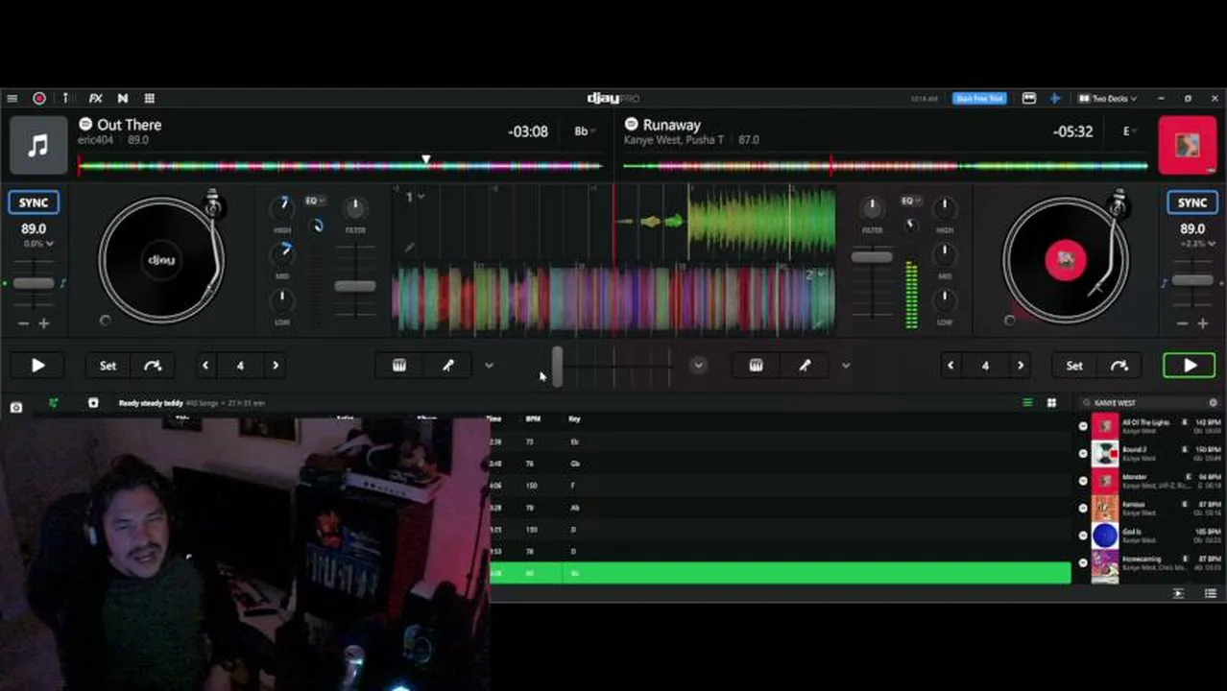Open left deck tempo range 0.0% dropdown
The image size is (1227, 691).
37,244
